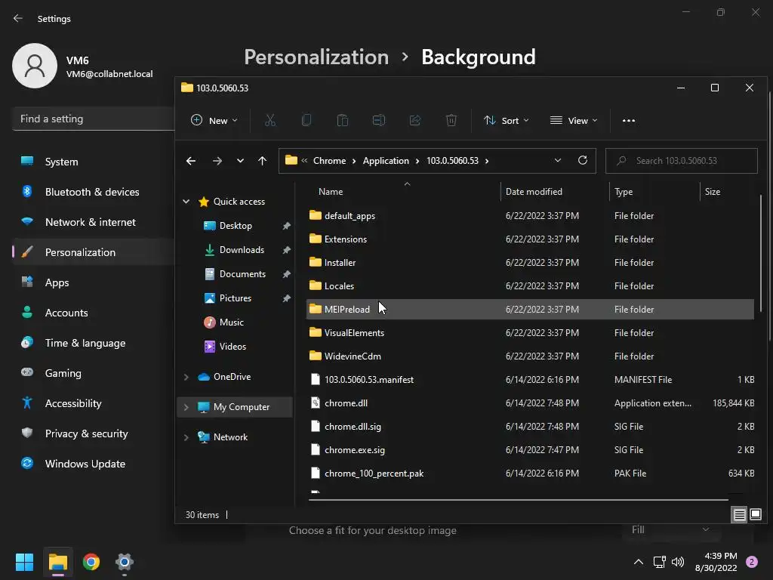Viewport: 773px width, 580px height.
Task: Select Desktop in Quick access
Action: click(x=236, y=226)
